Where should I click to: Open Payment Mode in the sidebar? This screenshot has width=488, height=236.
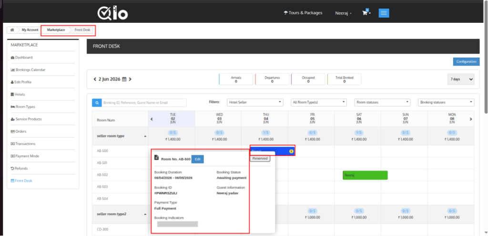click(25, 156)
